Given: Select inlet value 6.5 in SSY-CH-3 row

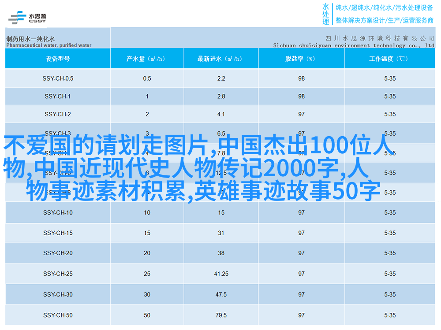Looking at the screenshot, I should coord(221,133).
